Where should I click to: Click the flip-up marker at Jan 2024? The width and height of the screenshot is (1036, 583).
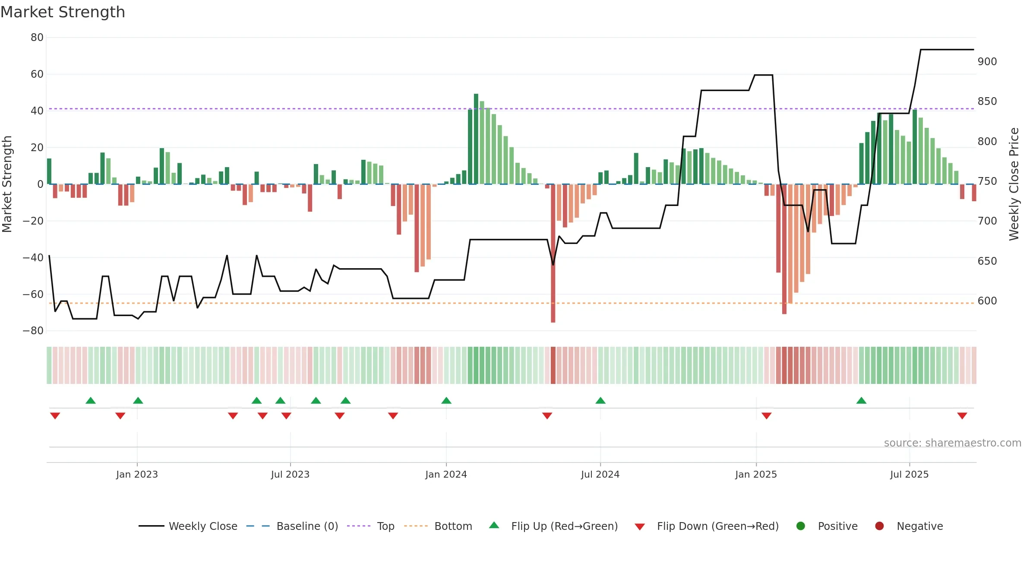[x=446, y=400]
